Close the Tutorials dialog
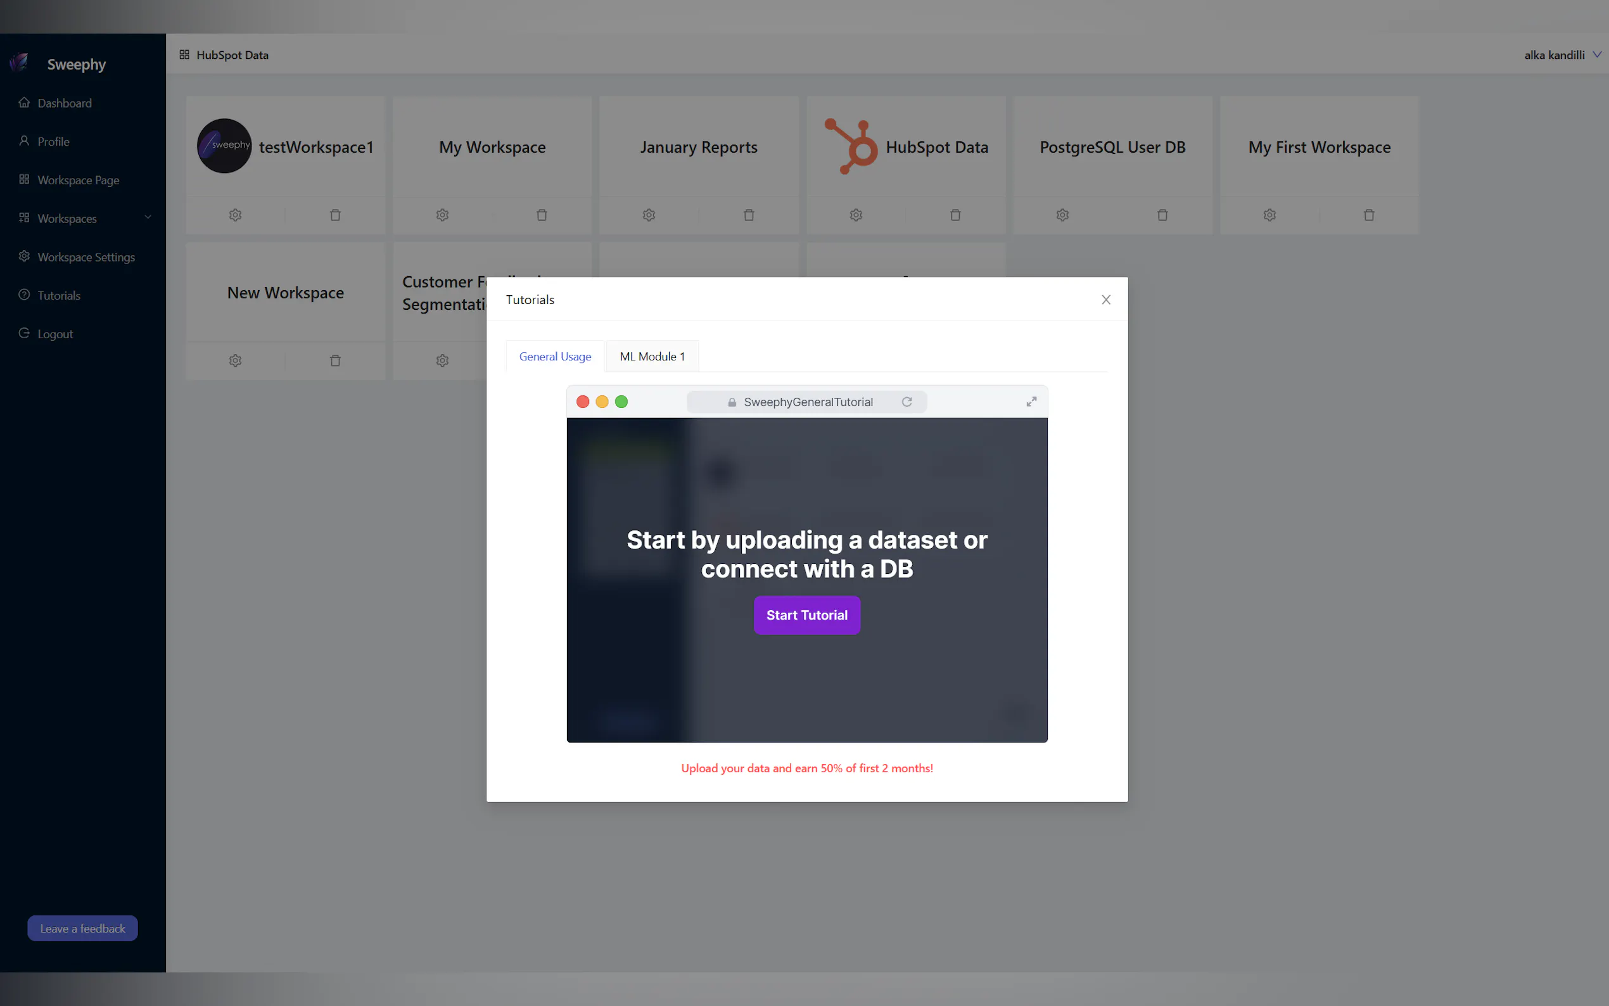 point(1105,300)
